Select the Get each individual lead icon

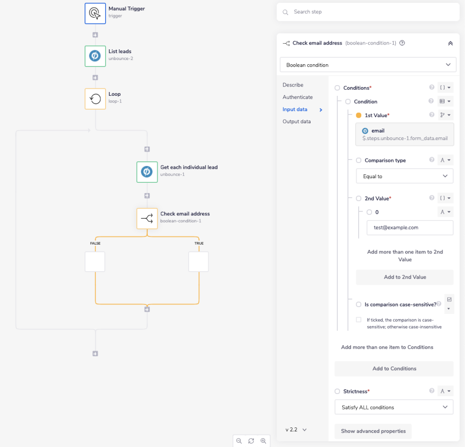pyautogui.click(x=146, y=172)
